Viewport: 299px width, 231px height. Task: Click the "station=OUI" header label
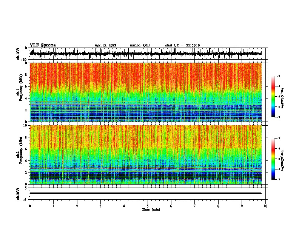140,45
